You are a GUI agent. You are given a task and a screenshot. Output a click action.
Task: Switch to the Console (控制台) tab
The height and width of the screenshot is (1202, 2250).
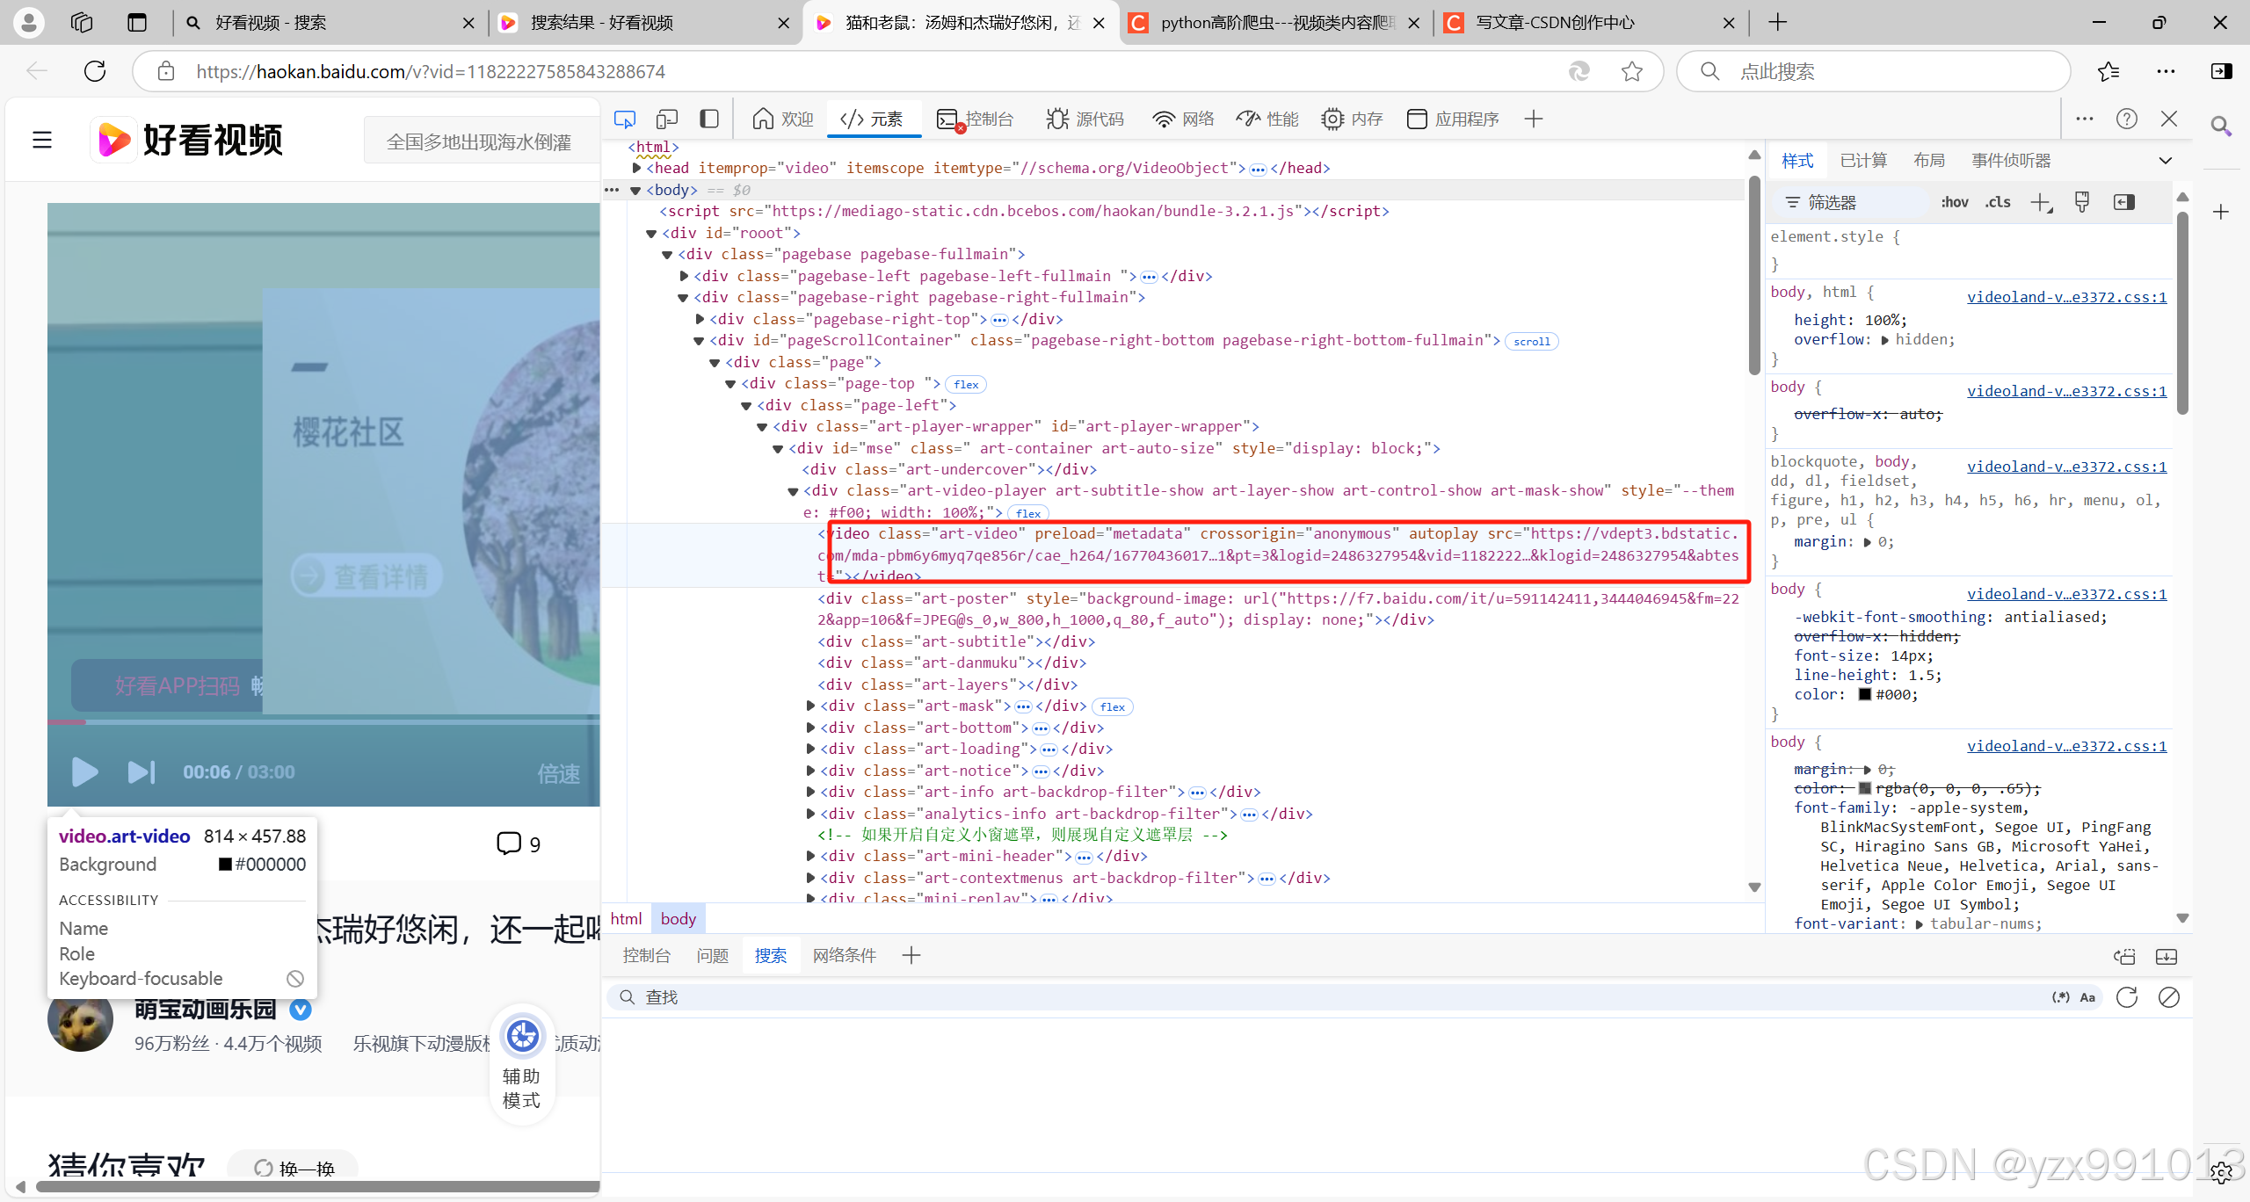click(x=976, y=119)
